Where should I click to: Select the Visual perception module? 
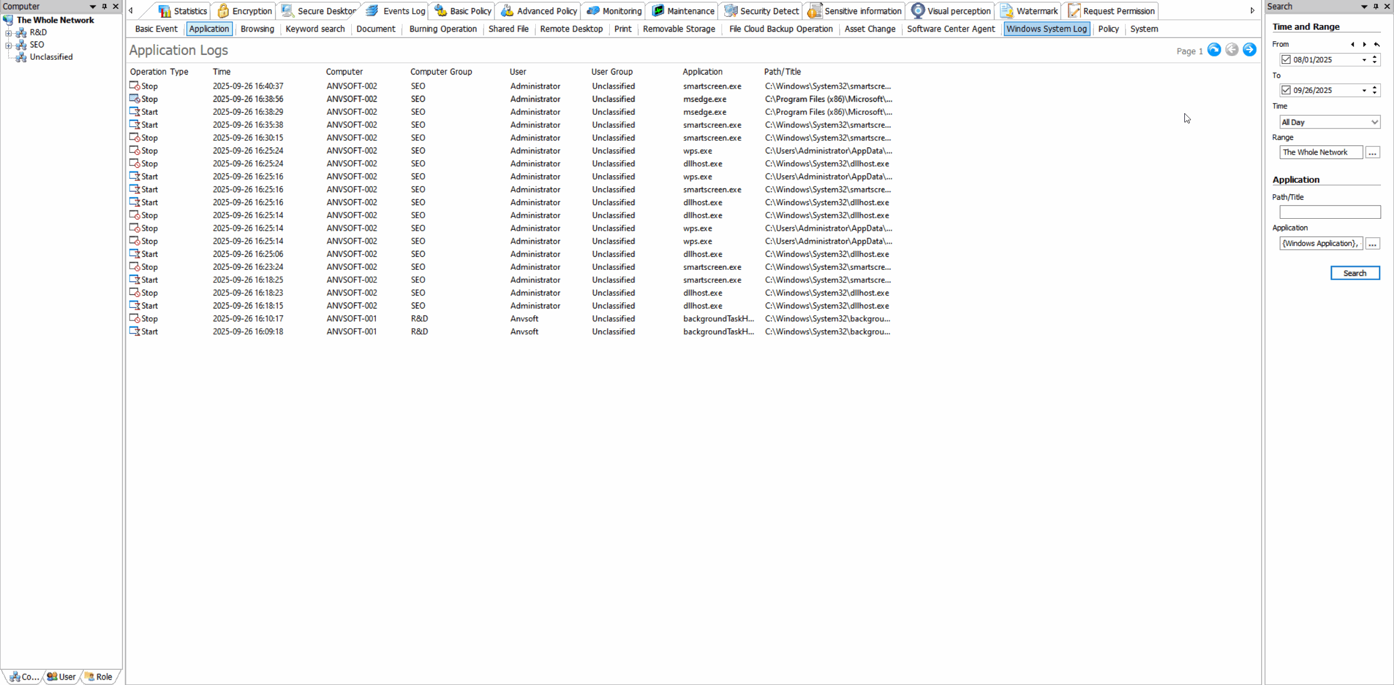pyautogui.click(x=950, y=10)
